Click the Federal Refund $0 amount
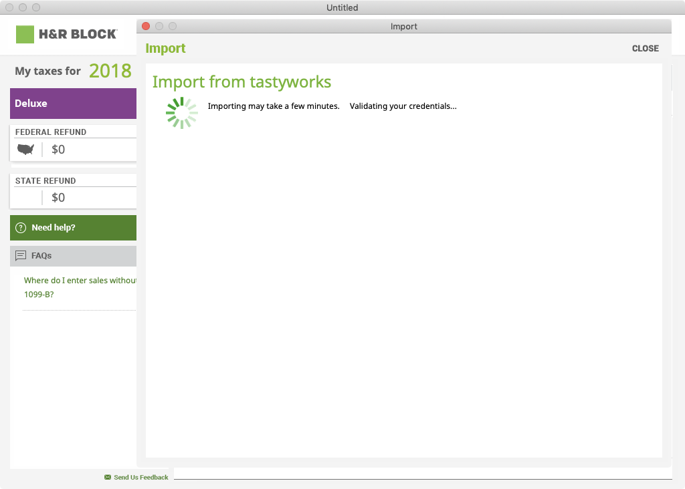Viewport: 685px width, 489px height. point(59,150)
